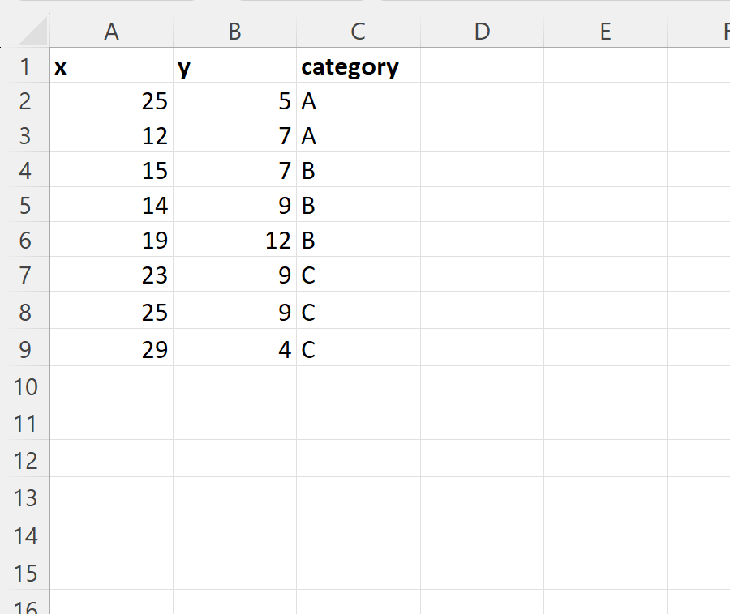Viewport: 730px width, 614px height.
Task: Select row 5 header
Action: pyautogui.click(x=25, y=207)
